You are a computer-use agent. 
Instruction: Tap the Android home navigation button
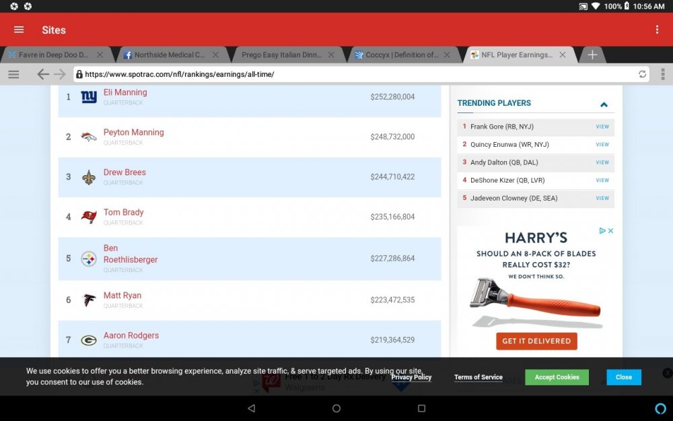click(x=336, y=408)
